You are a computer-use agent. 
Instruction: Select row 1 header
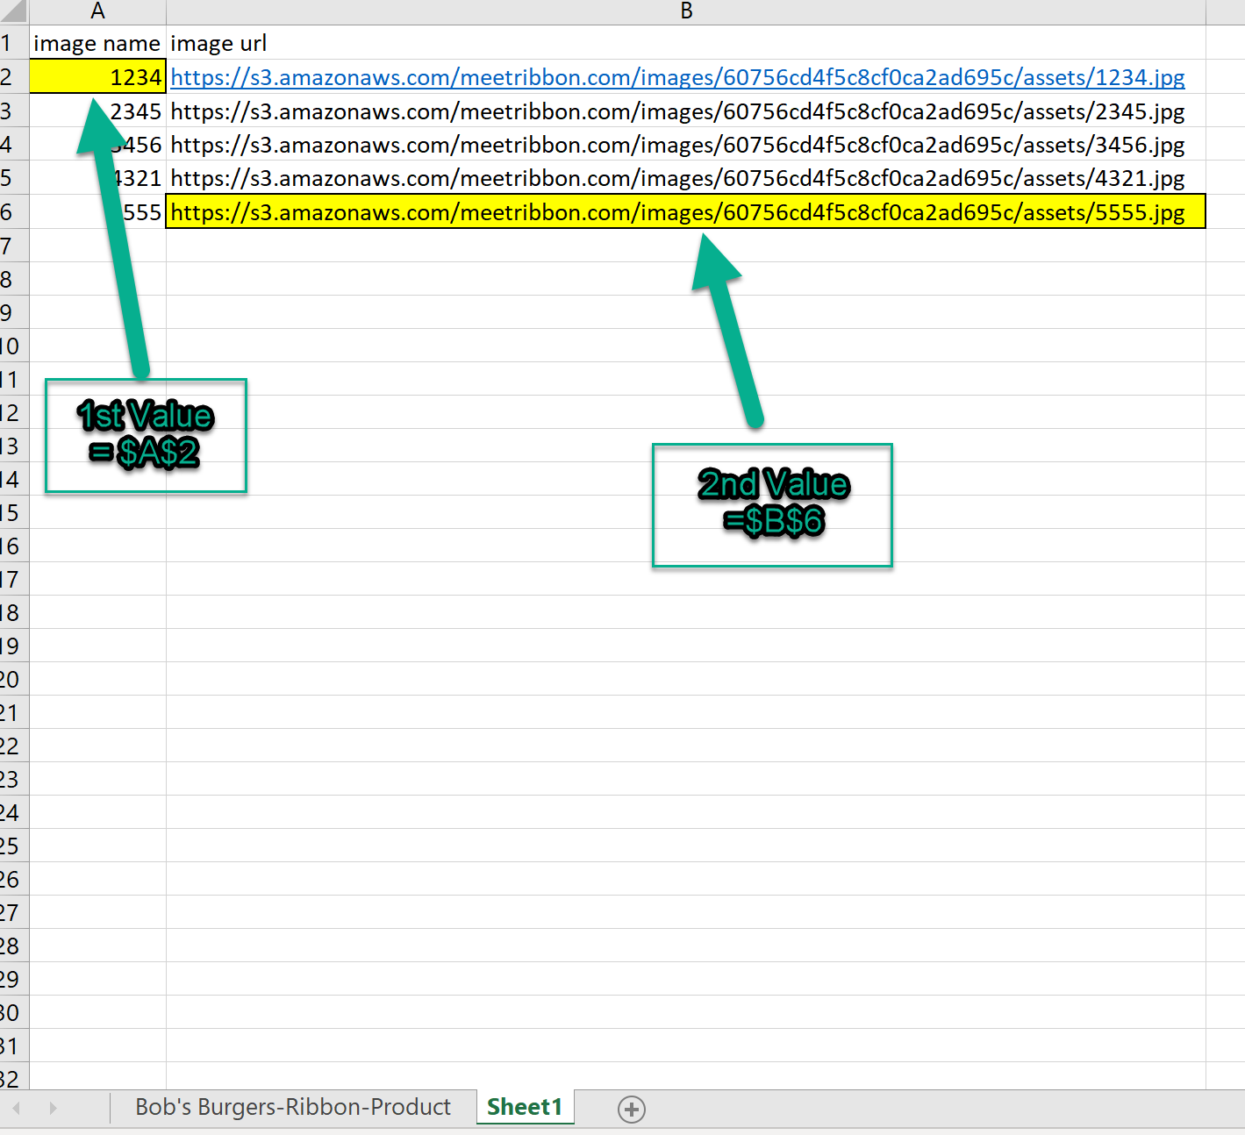click(8, 43)
